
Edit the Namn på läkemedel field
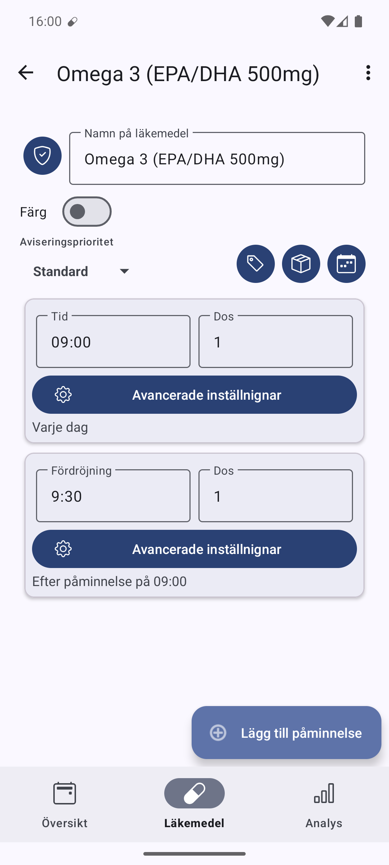pos(217,159)
